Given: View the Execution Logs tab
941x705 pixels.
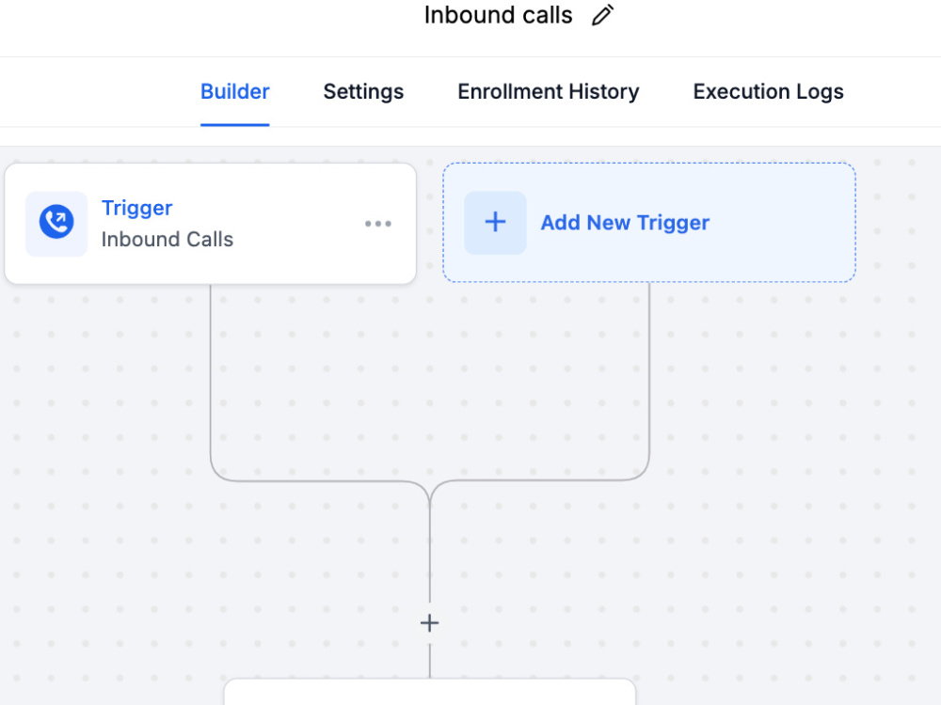Looking at the screenshot, I should click(768, 92).
